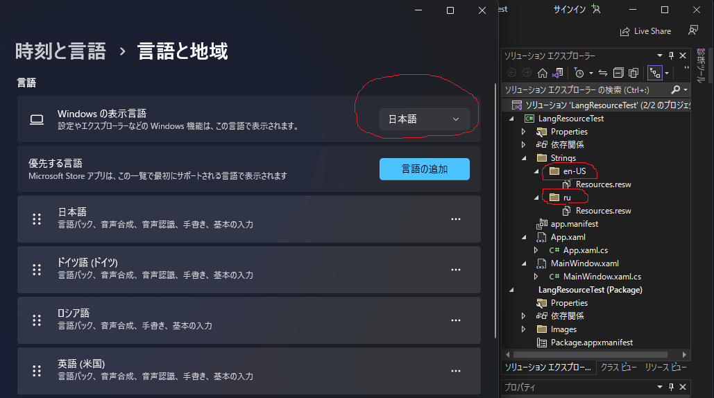
Task: Select App.xaml.cs file
Action: click(x=585, y=250)
